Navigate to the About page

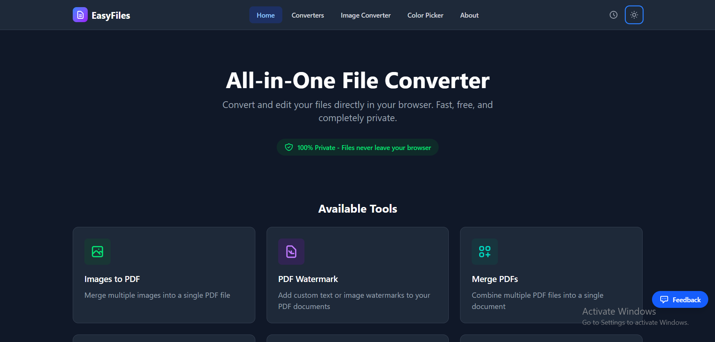tap(469, 15)
